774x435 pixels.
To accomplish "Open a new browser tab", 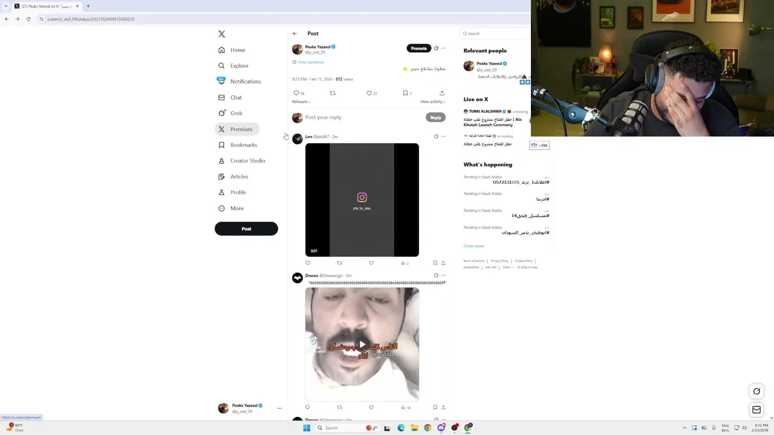I will click(88, 6).
